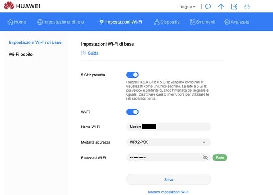
Task: Disable the 5 GHz preferita switch
Action: [132, 75]
